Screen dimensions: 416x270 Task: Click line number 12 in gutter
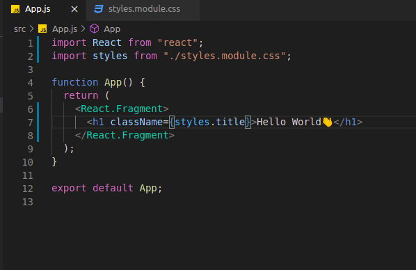(x=28, y=189)
